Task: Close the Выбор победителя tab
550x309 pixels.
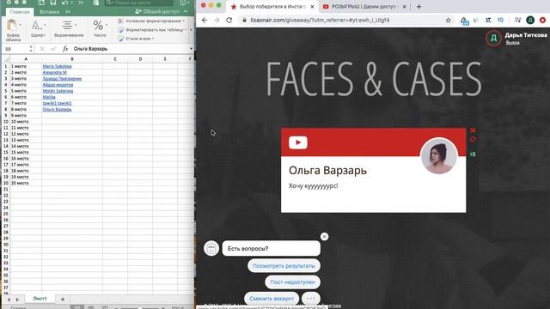Action: [312, 7]
